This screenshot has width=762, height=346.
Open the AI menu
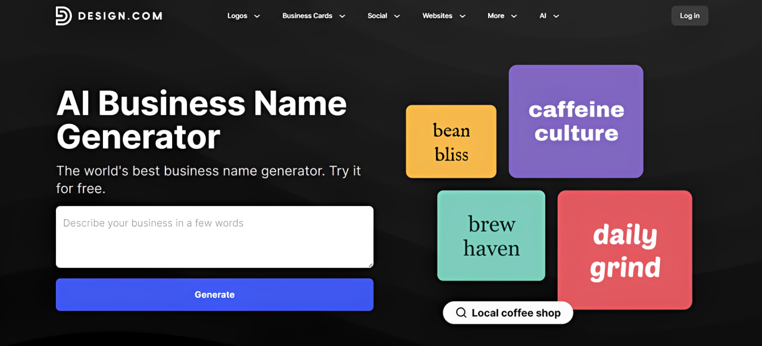point(543,16)
